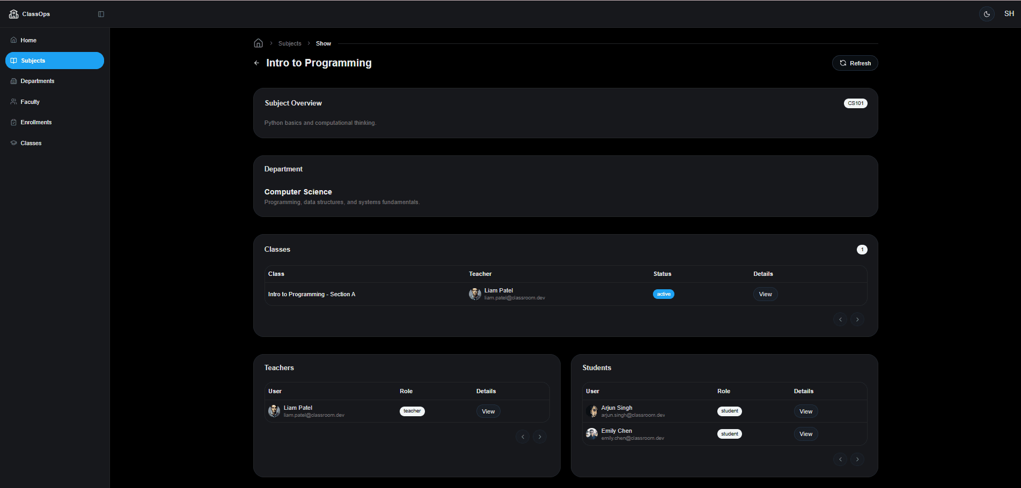The height and width of the screenshot is (488, 1021).
Task: Open Departments in the sidebar
Action: 55,81
